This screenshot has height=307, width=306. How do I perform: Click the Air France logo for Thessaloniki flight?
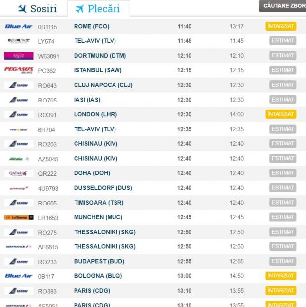point(19,246)
